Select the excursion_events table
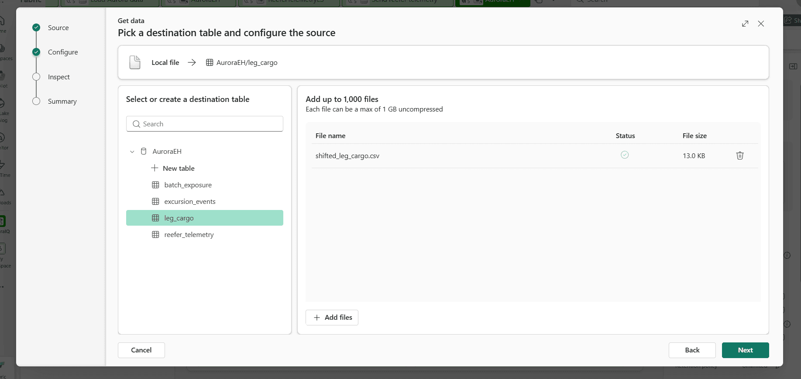 [x=205, y=201]
